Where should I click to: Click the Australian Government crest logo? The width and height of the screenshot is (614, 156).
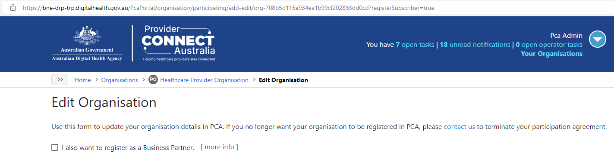(x=87, y=44)
